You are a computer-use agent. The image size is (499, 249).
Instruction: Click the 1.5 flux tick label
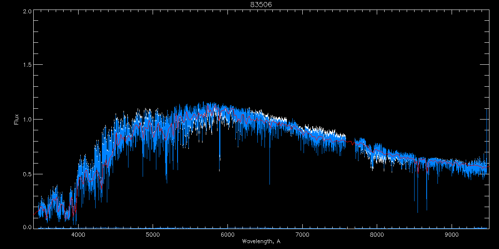(x=26, y=65)
